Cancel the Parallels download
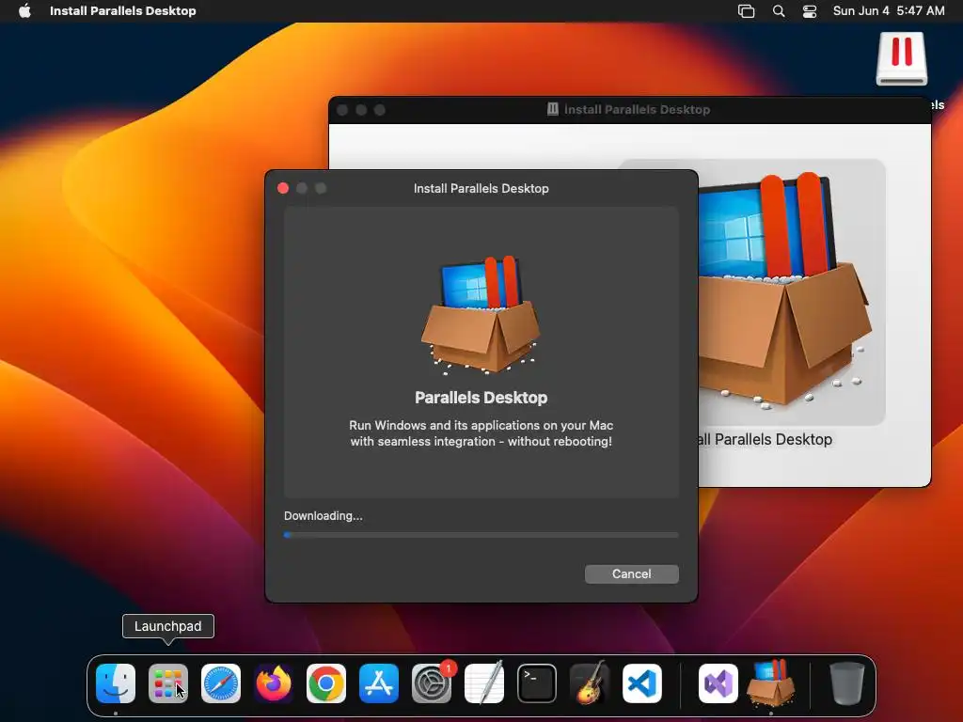This screenshot has width=963, height=722. tap(631, 574)
